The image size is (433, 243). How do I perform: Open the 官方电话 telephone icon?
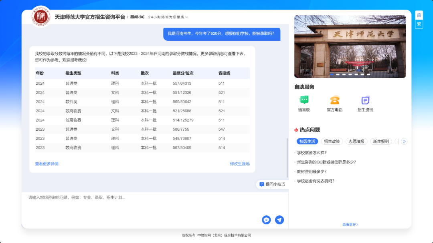tap(334, 100)
